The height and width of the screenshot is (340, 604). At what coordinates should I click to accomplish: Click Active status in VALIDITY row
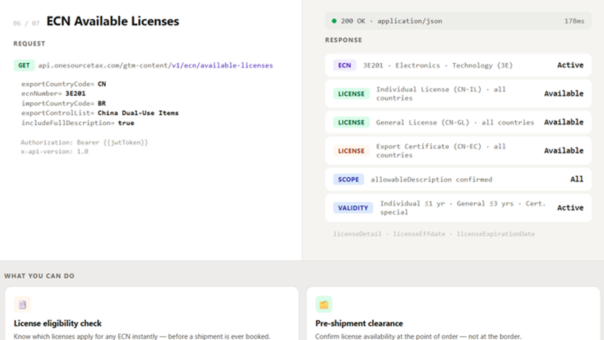(x=570, y=207)
